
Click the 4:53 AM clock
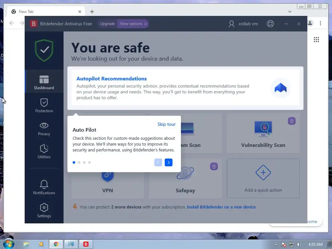[315, 244]
